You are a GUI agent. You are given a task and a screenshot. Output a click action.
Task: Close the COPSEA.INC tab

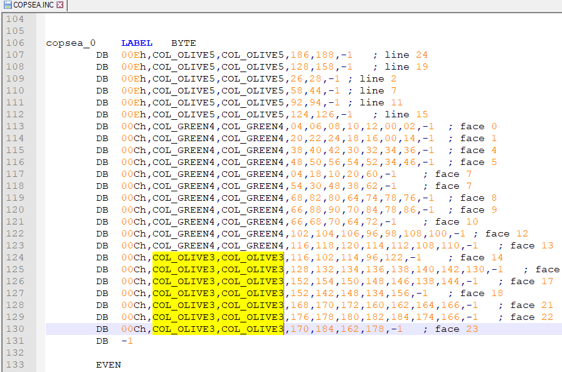click(60, 5)
